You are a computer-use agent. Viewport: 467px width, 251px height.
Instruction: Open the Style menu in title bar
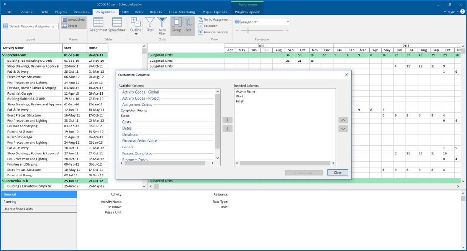click(451, 12)
